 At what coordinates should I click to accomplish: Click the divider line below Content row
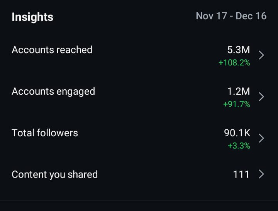click(139, 201)
